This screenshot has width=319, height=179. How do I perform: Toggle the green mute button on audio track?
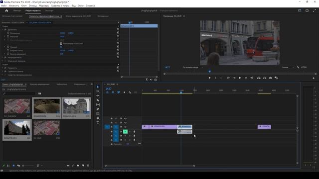(125, 132)
